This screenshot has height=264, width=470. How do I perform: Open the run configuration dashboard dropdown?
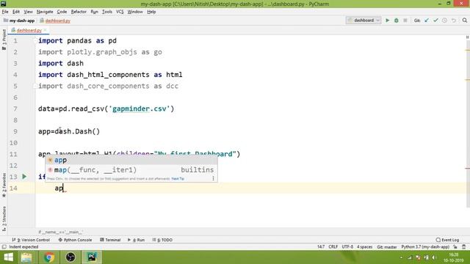click(364, 21)
